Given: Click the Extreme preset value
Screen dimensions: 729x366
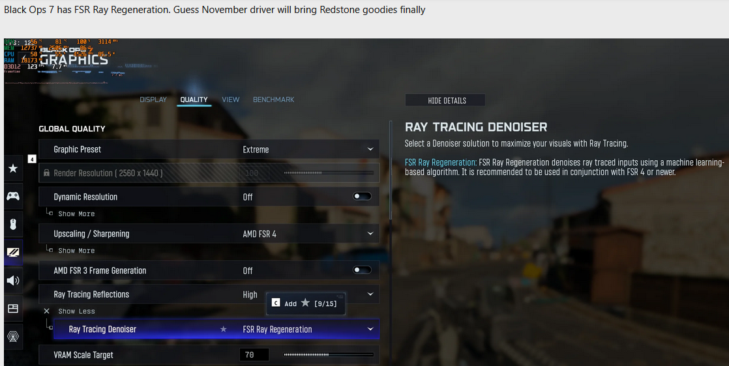Looking at the screenshot, I should [256, 150].
